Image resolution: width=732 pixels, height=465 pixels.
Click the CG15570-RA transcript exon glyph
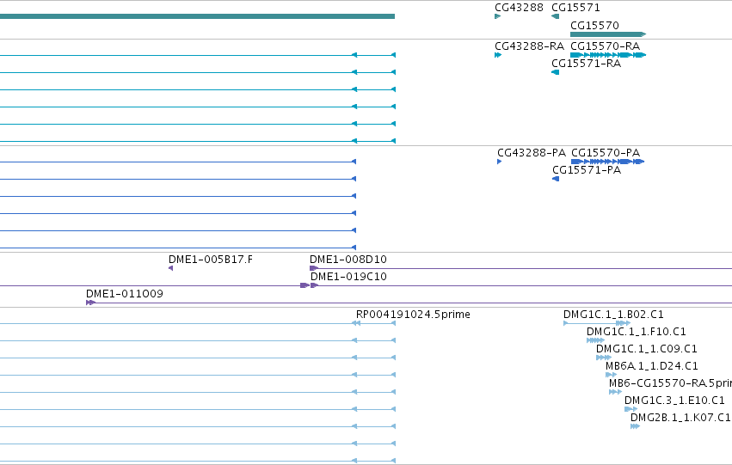point(608,55)
